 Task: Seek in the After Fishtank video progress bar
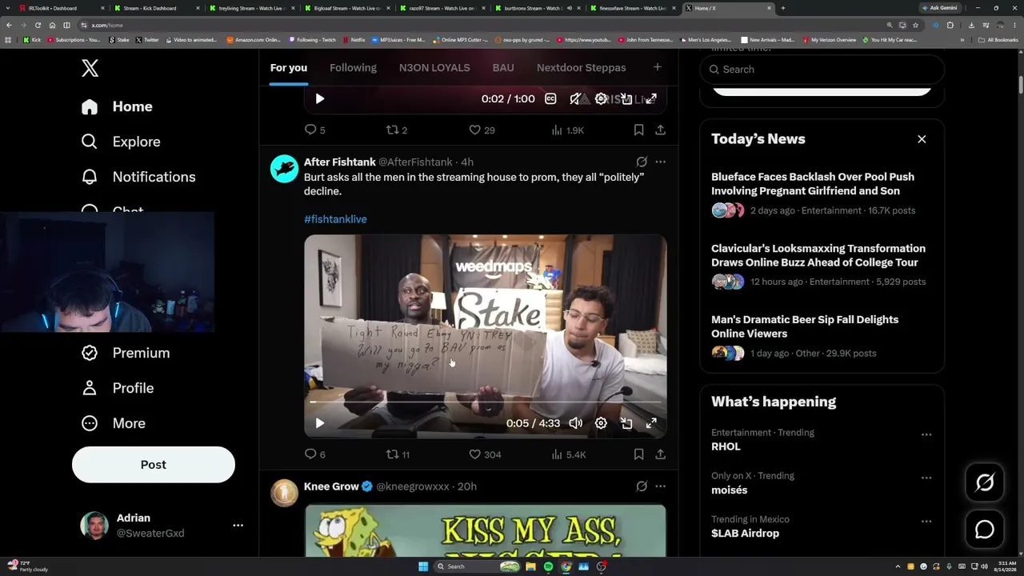pyautogui.click(x=485, y=402)
